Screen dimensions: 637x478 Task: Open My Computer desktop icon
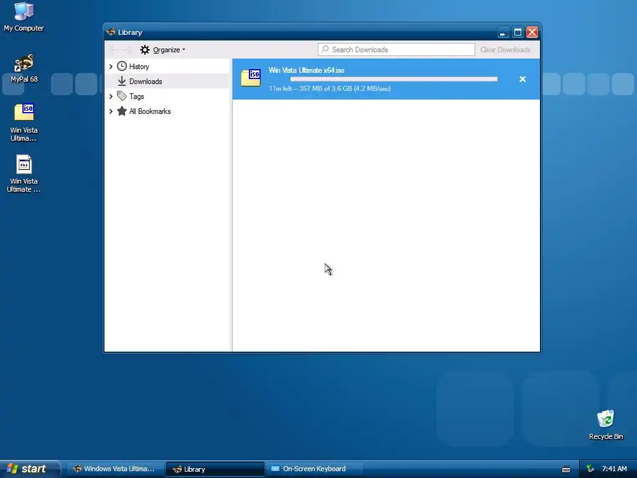[x=24, y=17]
